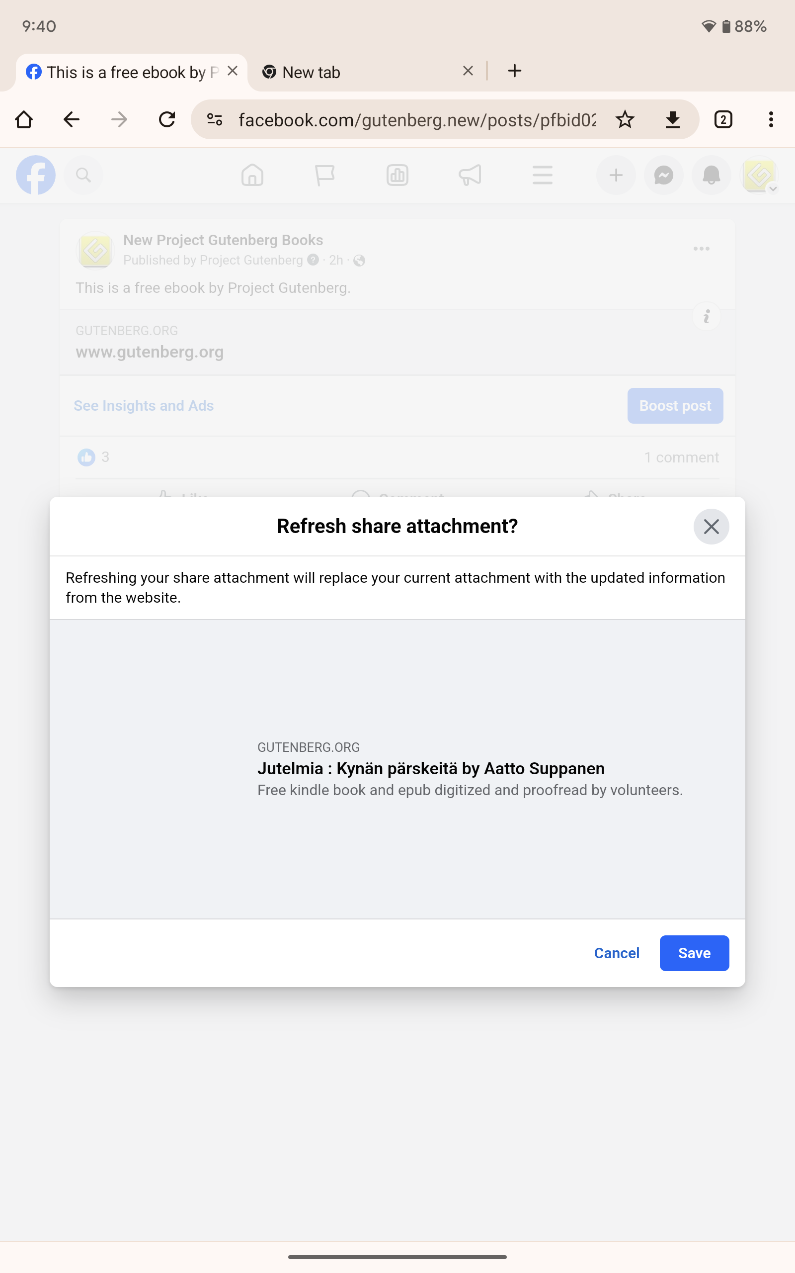Open site settings icon in address bar
The height and width of the screenshot is (1273, 795).
(215, 119)
